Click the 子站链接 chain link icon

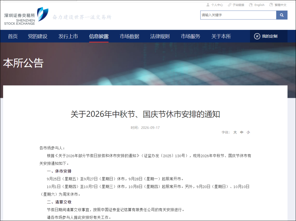[229, 5]
